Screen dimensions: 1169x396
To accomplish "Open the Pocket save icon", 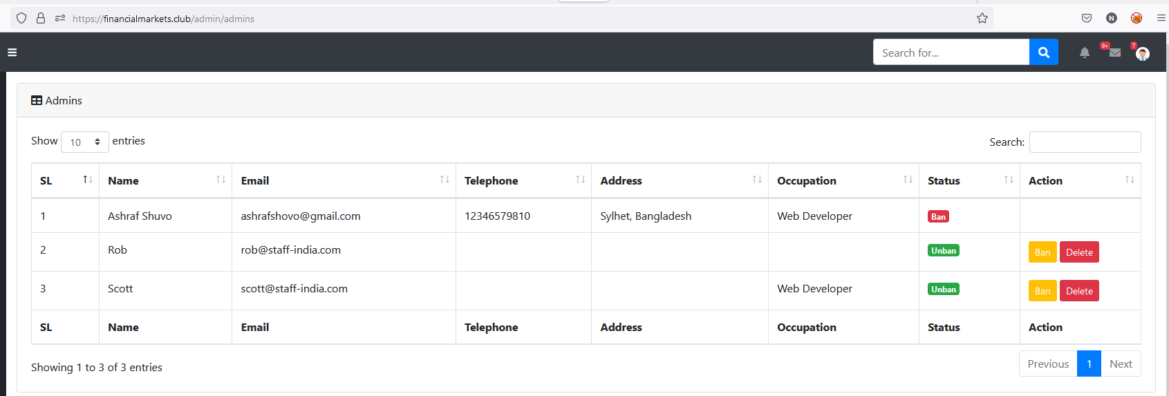I will point(1086,19).
